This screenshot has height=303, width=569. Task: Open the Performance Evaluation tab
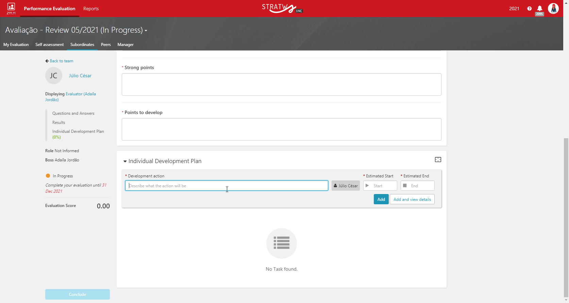tap(50, 9)
